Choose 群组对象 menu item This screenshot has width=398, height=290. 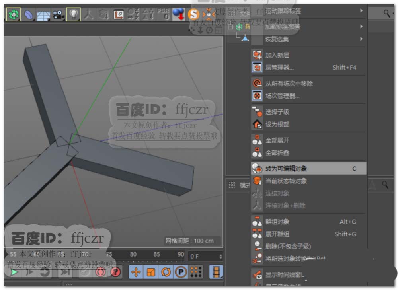point(309,222)
